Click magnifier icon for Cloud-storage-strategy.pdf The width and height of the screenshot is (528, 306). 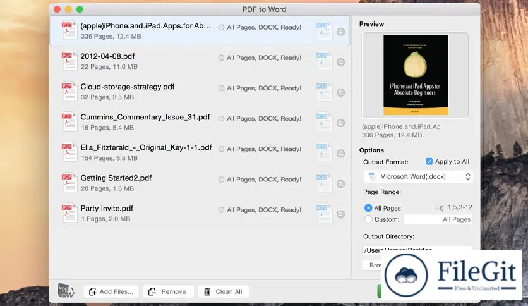341,92
